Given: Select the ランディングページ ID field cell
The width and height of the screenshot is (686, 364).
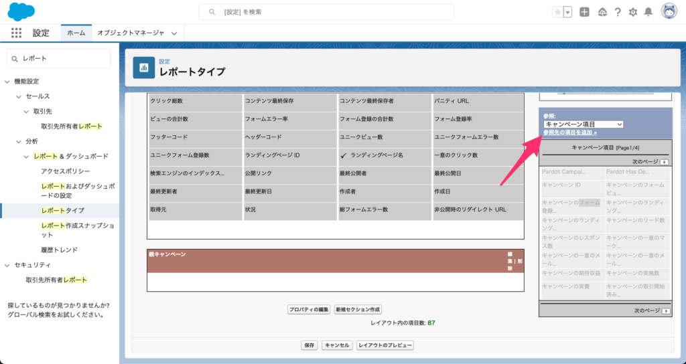Looking at the screenshot, I should (x=290, y=155).
